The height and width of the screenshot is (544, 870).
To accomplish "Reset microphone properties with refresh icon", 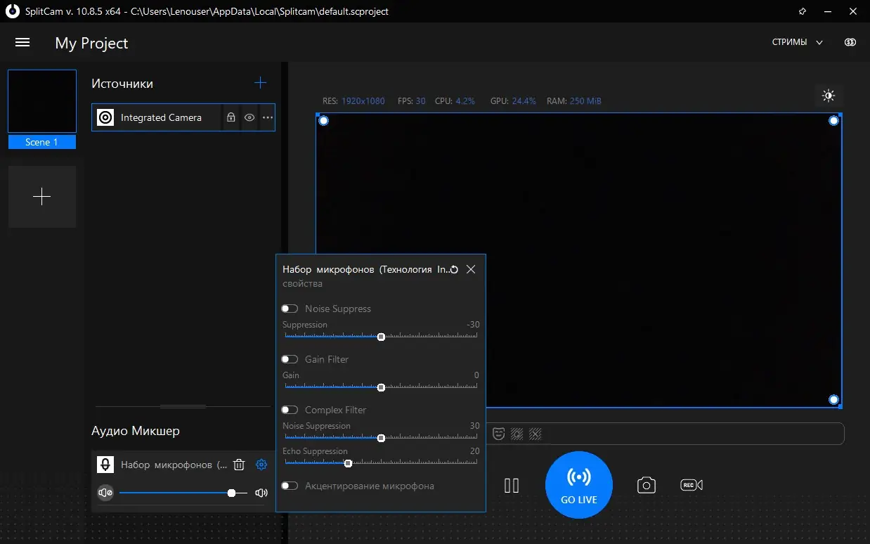I will (x=454, y=270).
